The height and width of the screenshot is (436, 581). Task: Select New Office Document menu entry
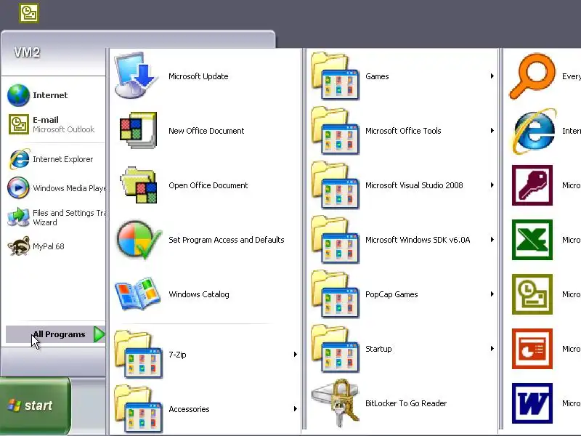coord(206,131)
